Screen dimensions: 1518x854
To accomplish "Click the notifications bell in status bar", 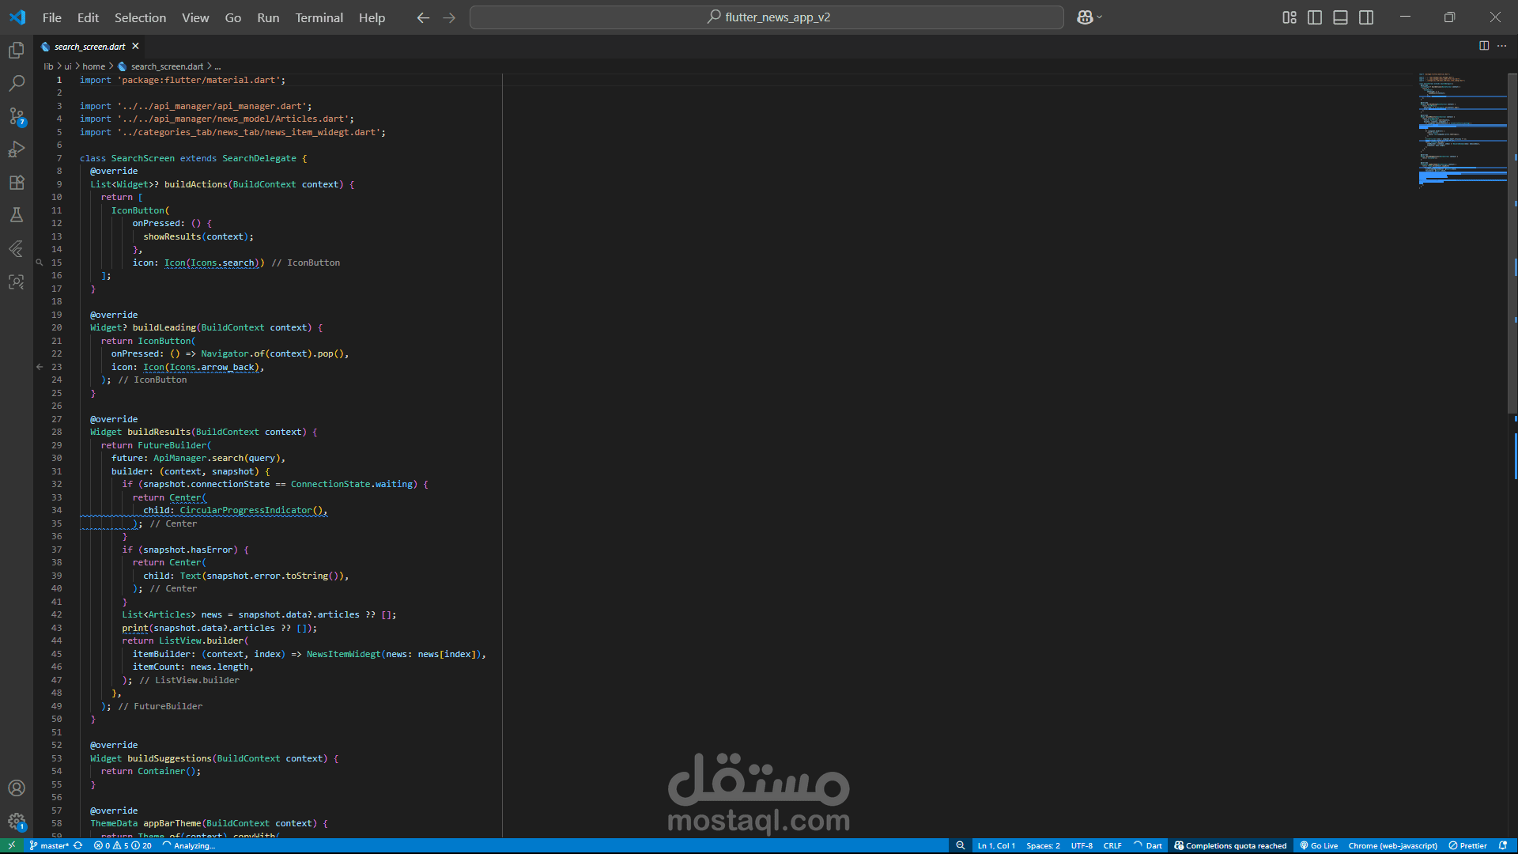I will point(1502,845).
